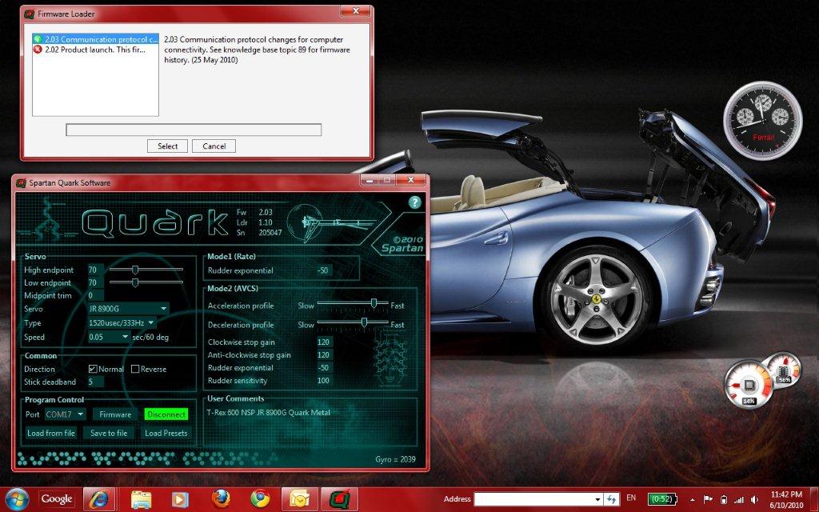Click Mode2 Rudder exponential value field
Image resolution: width=819 pixels, height=512 pixels.
coord(325,368)
